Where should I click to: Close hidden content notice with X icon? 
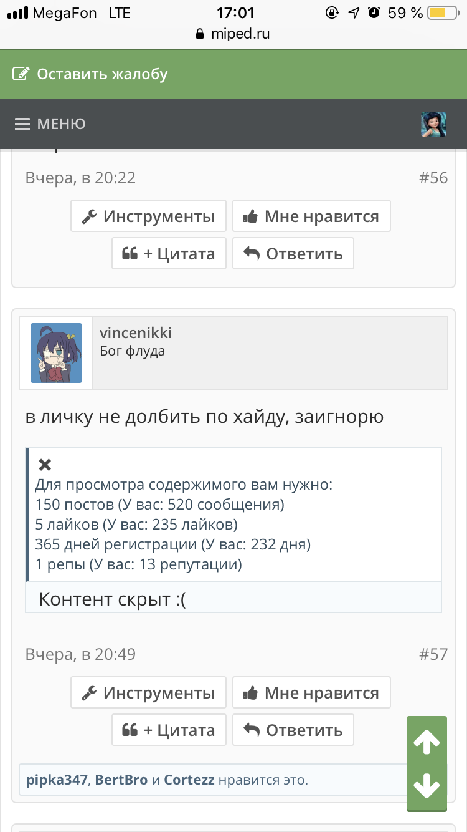pos(45,465)
